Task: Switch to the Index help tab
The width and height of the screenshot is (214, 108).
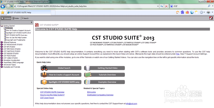Action: coord(16,18)
